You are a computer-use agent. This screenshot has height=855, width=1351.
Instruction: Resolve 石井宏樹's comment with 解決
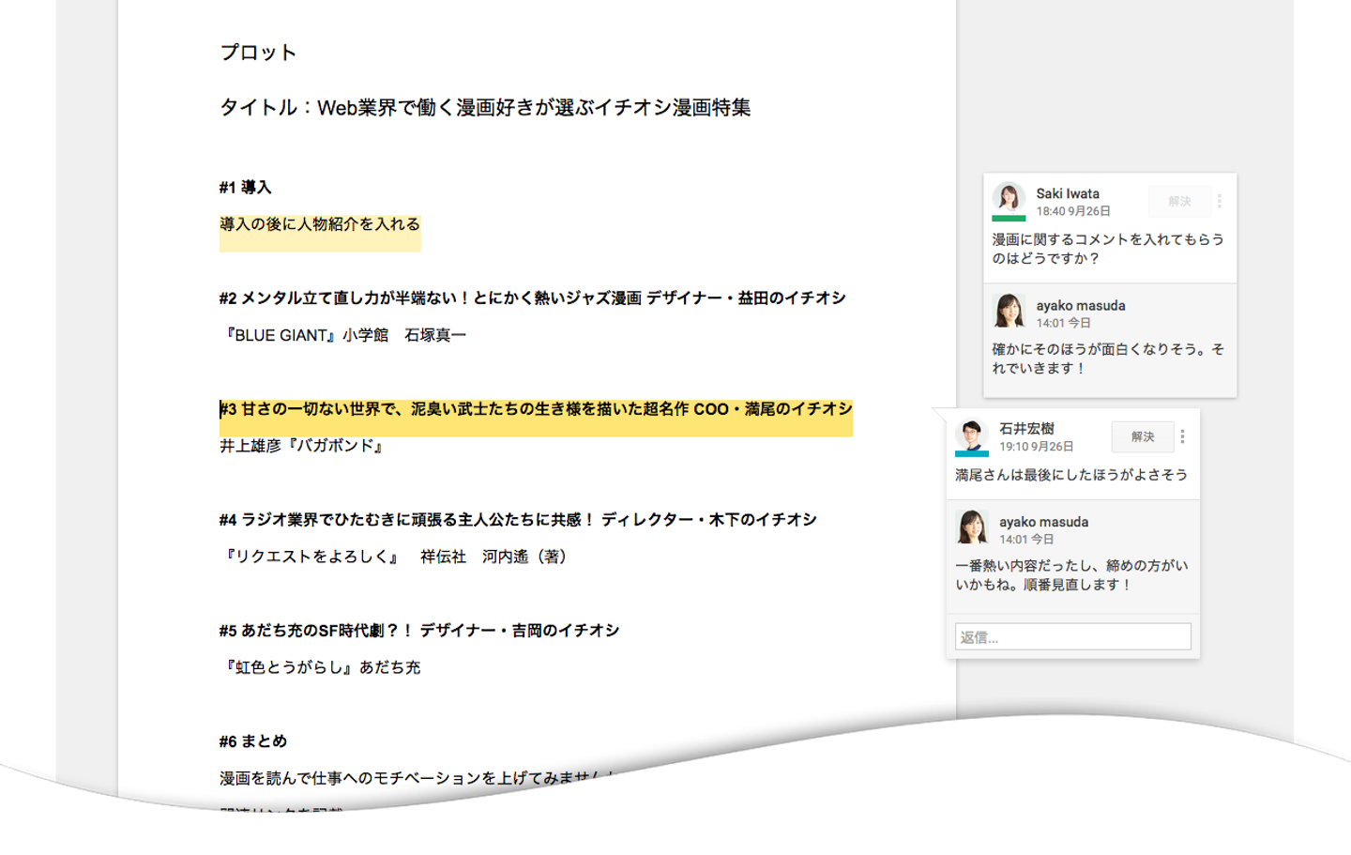click(1143, 436)
